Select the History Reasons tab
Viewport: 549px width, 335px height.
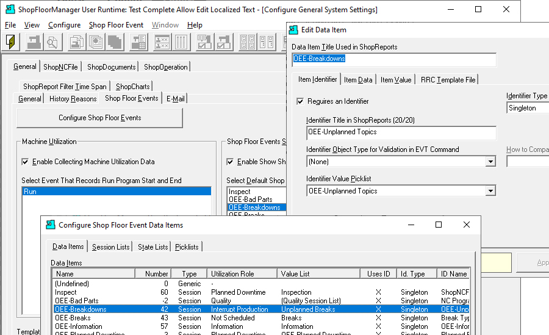point(73,99)
